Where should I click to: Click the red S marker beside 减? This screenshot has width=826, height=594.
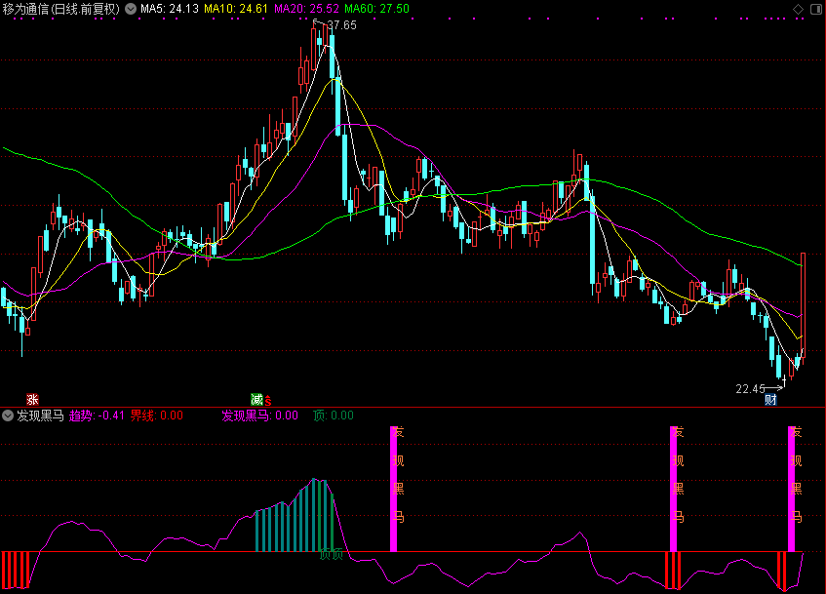tap(268, 400)
